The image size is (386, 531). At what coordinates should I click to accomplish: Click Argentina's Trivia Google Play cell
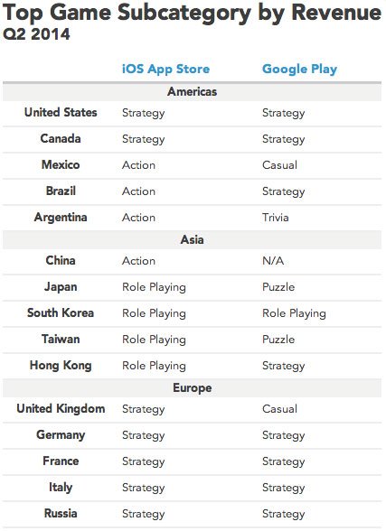[x=275, y=218]
